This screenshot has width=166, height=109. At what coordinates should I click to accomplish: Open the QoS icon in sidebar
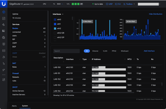click(x=4, y=50)
